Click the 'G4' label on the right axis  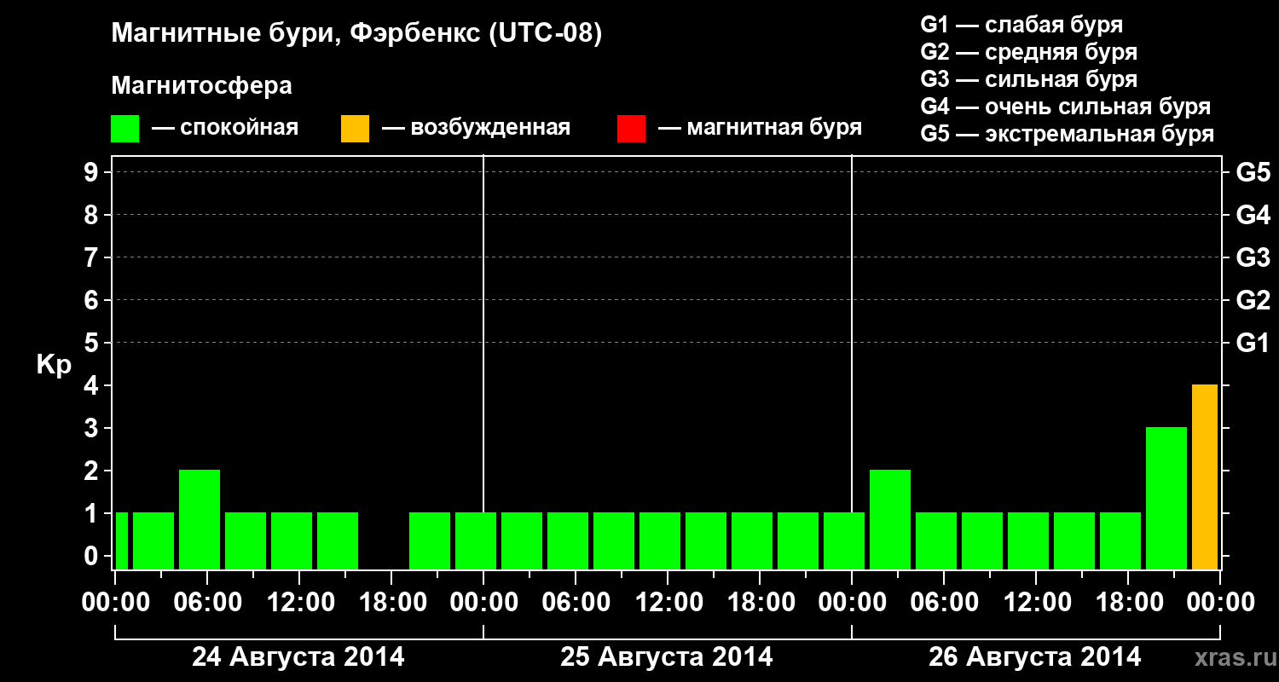pyautogui.click(x=1253, y=215)
